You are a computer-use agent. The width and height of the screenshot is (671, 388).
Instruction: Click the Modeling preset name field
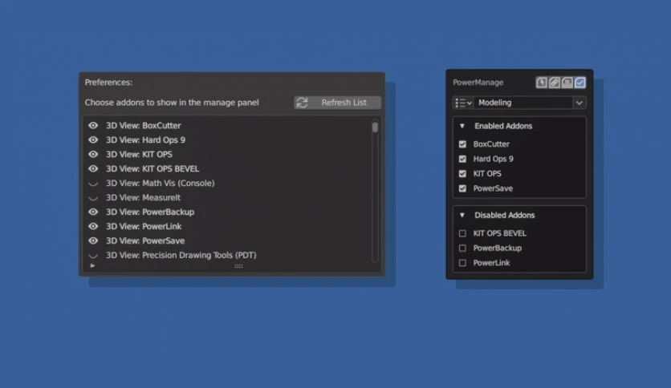tap(523, 103)
